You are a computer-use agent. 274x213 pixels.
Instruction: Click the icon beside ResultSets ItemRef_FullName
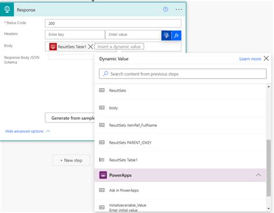point(102,125)
